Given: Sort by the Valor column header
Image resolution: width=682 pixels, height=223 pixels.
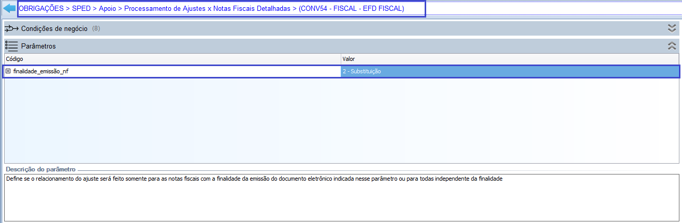Looking at the screenshot, I should coord(510,59).
